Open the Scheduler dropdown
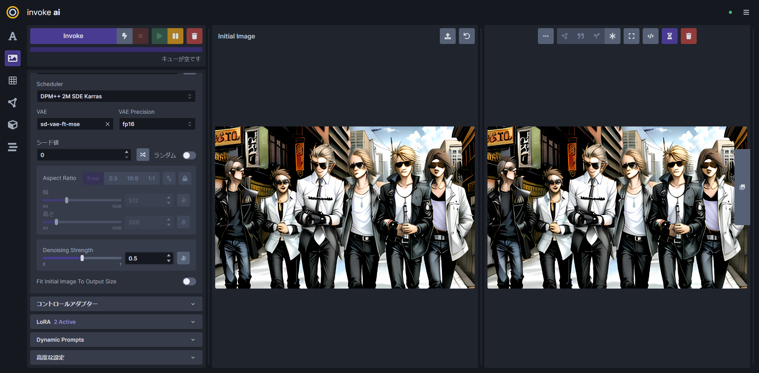 [x=116, y=96]
